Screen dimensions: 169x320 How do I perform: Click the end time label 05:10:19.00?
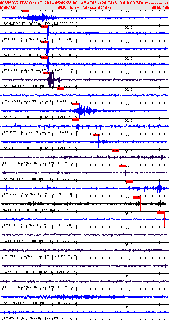pyautogui.click(x=160, y=7)
